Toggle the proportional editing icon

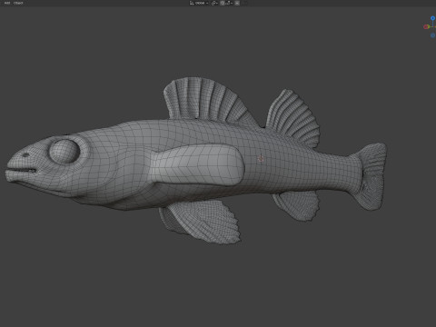coord(237,3)
